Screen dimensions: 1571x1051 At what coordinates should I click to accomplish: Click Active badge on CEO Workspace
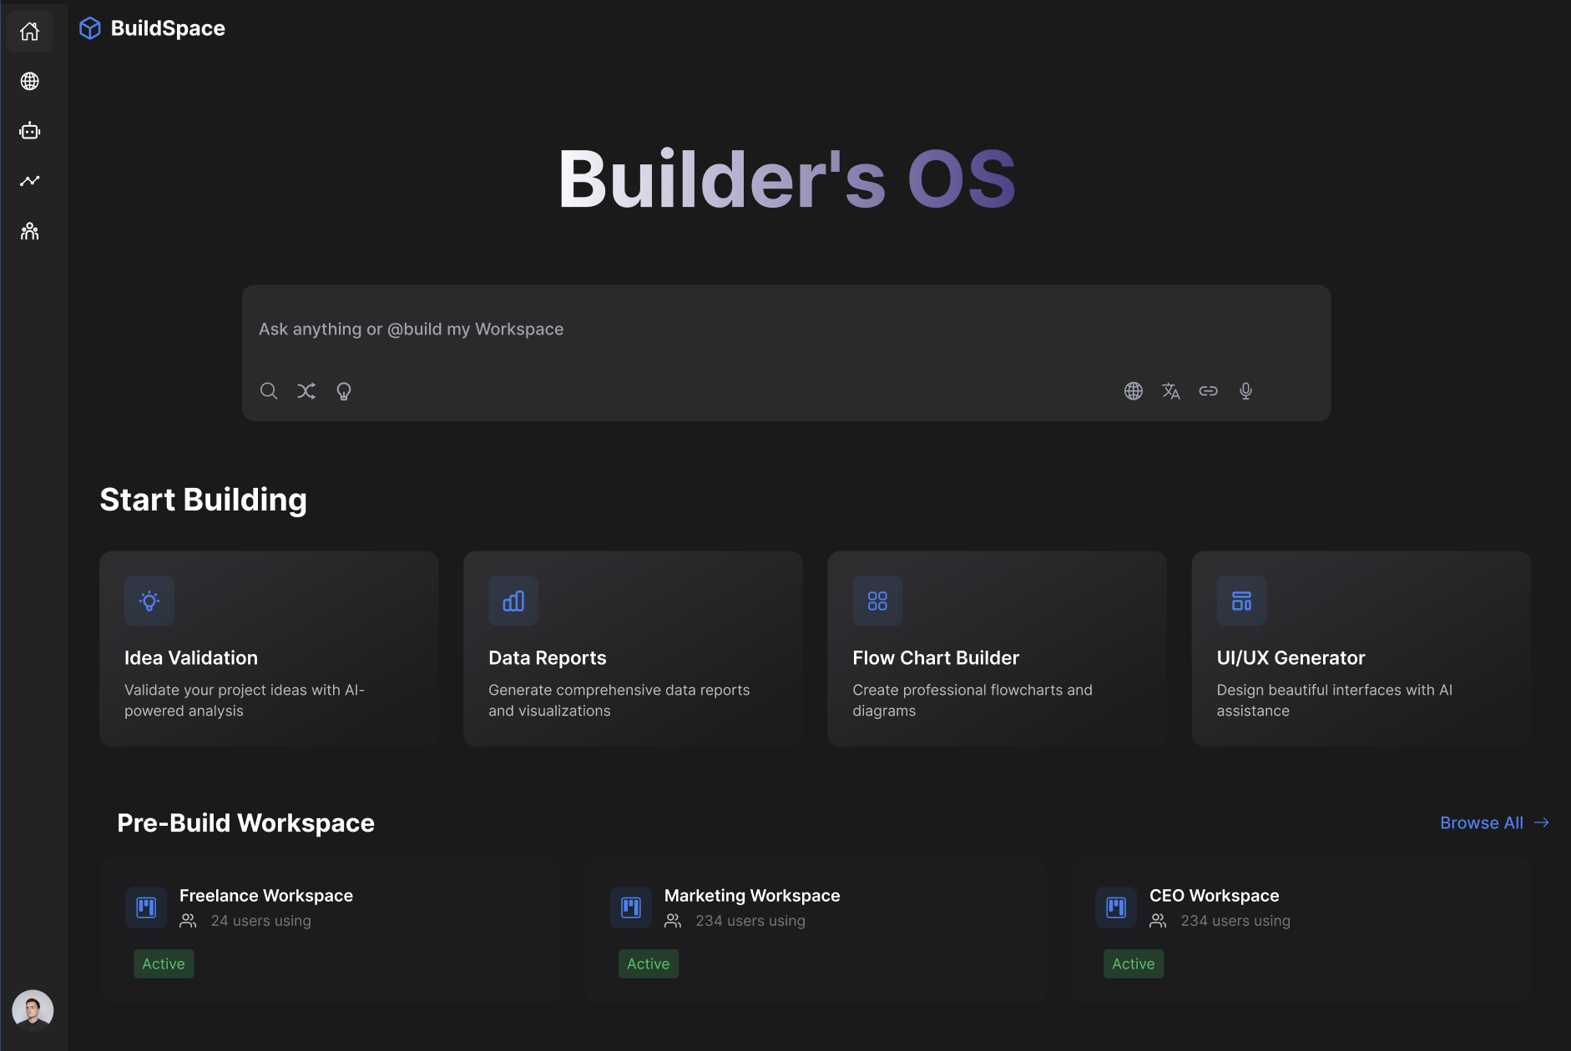(x=1134, y=964)
